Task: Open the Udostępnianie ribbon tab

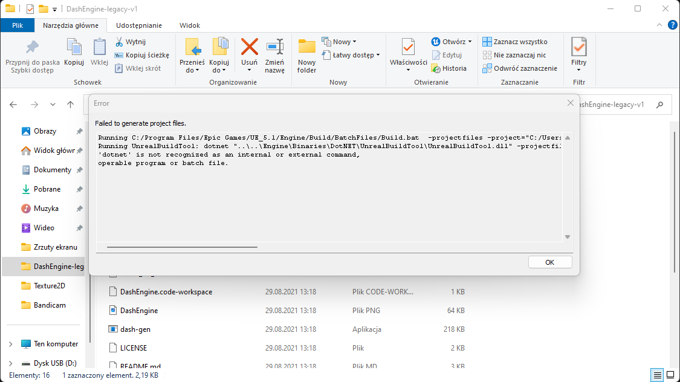Action: (139, 25)
